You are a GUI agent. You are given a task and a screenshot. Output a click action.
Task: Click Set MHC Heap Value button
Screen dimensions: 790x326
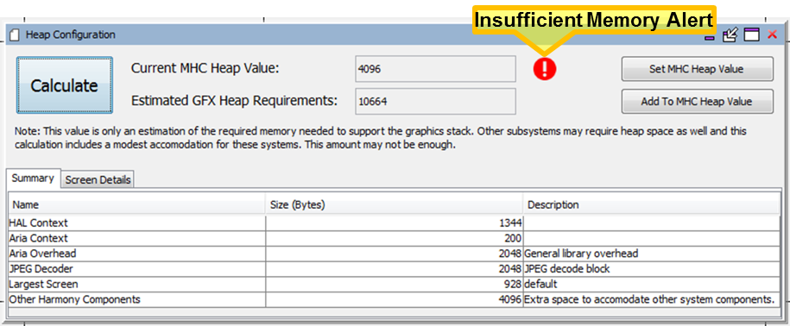[x=698, y=69]
